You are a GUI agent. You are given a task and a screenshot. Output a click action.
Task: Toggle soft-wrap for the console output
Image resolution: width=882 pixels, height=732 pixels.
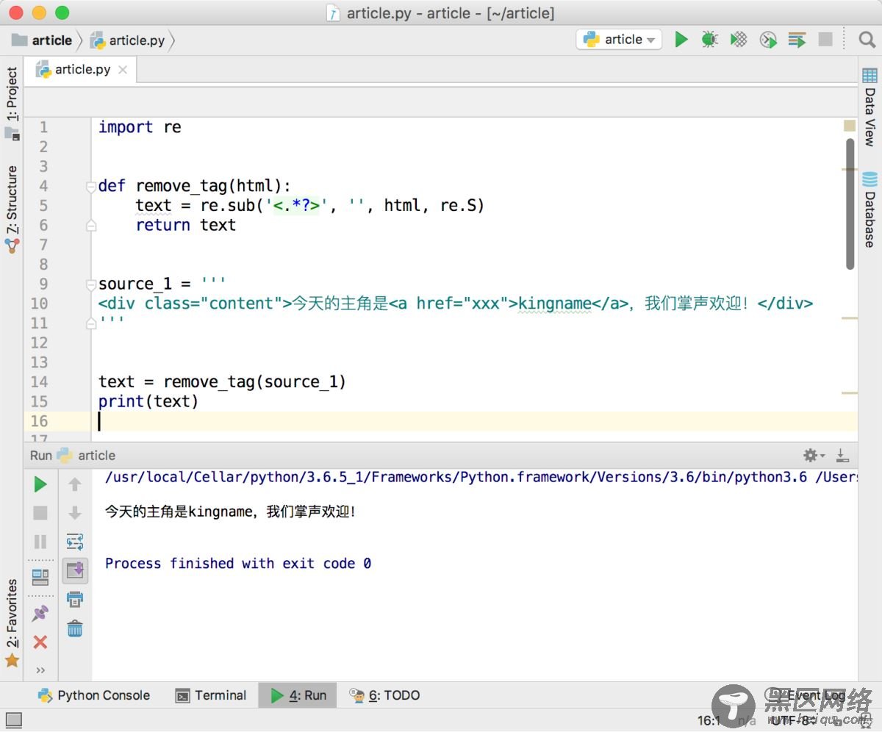[75, 542]
